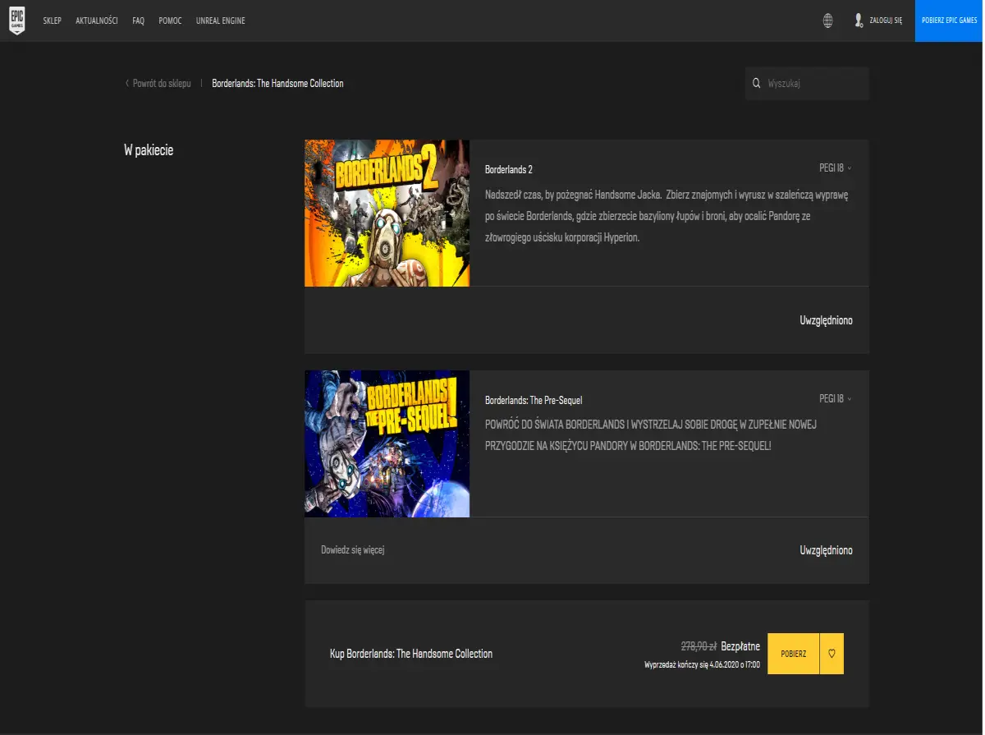Click the Epic Games logo
Screen dimensions: 985x735
(x=16, y=21)
